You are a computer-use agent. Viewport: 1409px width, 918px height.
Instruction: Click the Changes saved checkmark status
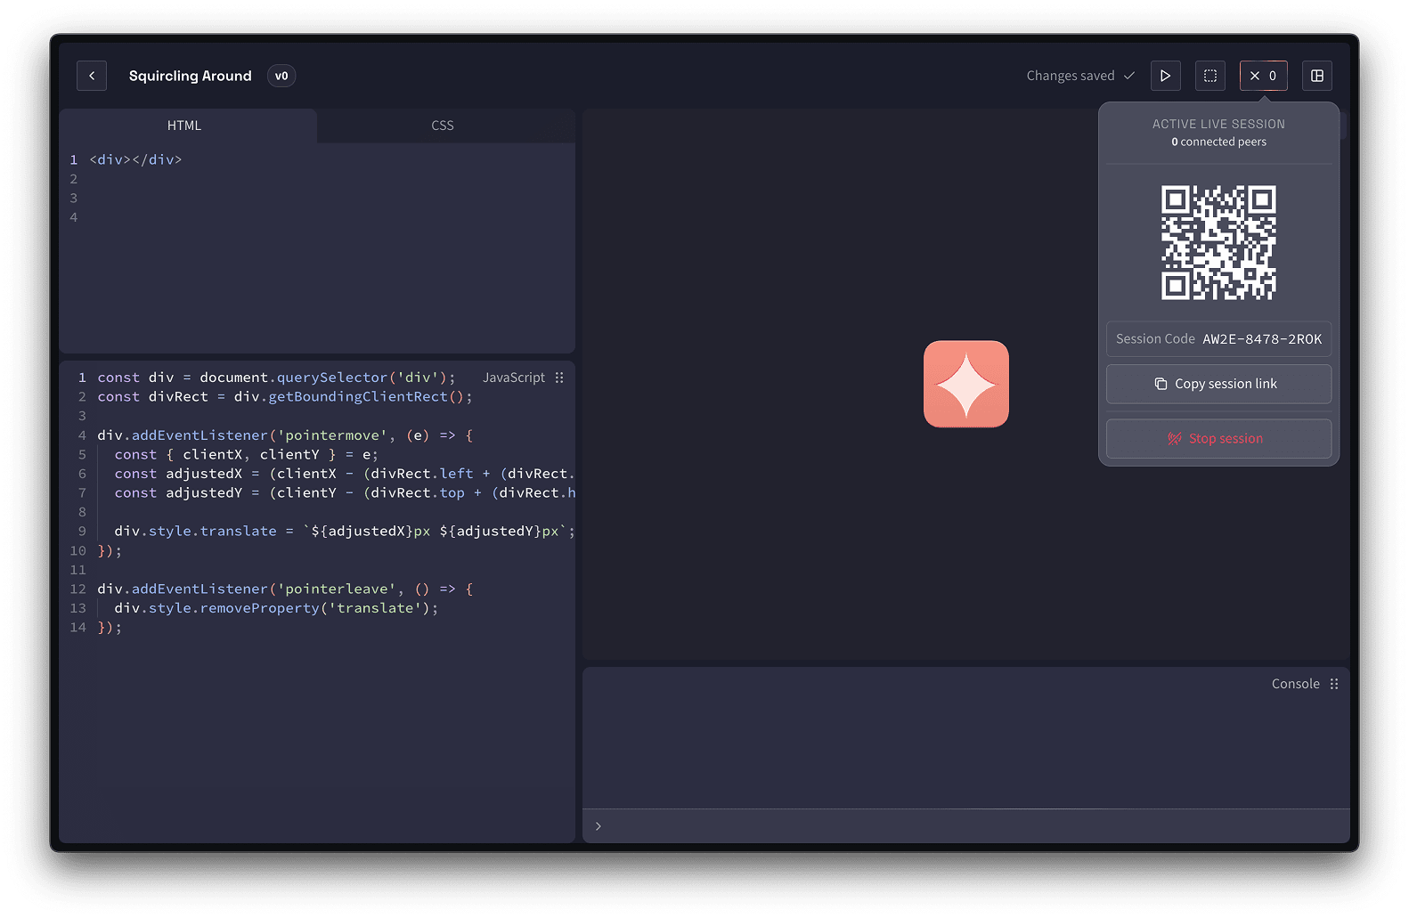click(1079, 76)
